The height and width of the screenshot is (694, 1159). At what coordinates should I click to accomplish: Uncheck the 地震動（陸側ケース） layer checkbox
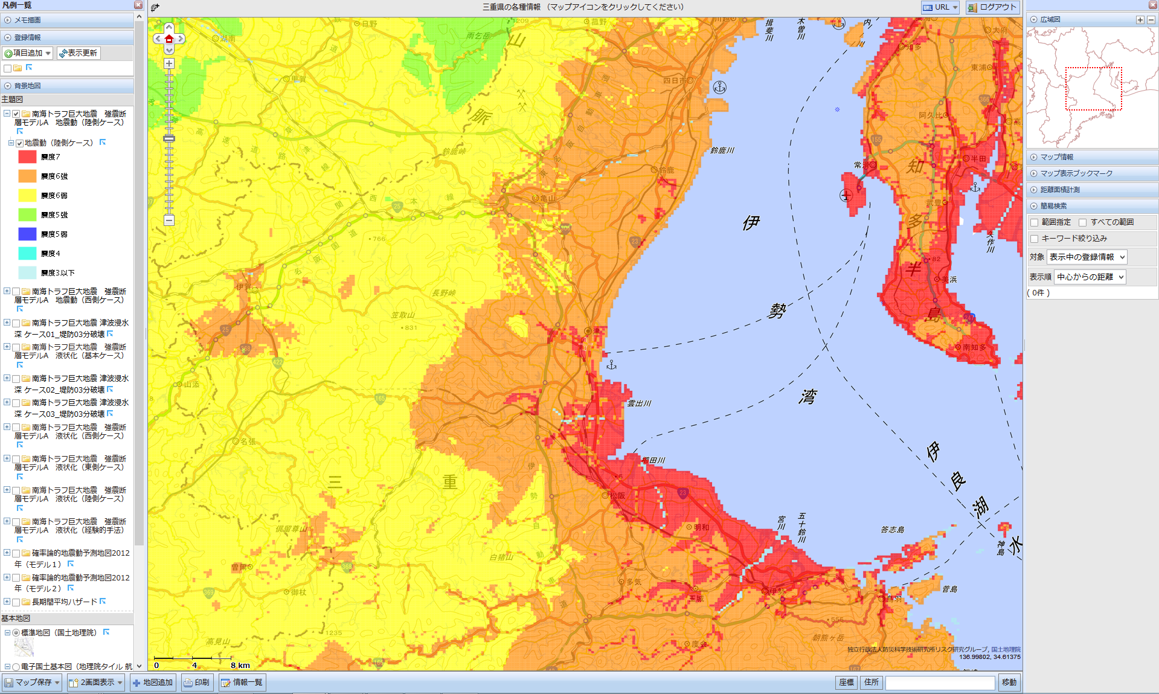[x=20, y=143]
